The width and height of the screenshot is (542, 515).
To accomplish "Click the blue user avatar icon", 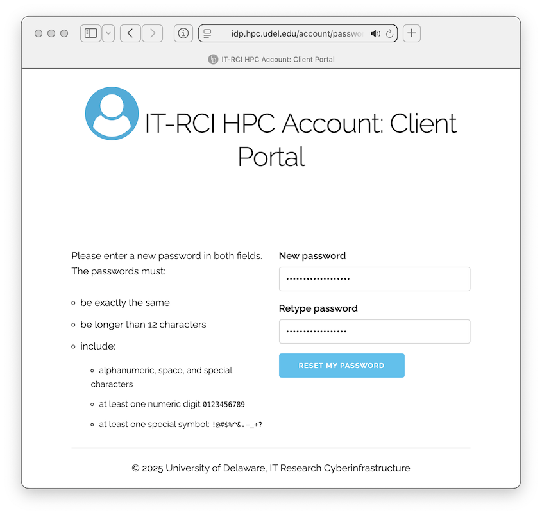I will pyautogui.click(x=112, y=114).
